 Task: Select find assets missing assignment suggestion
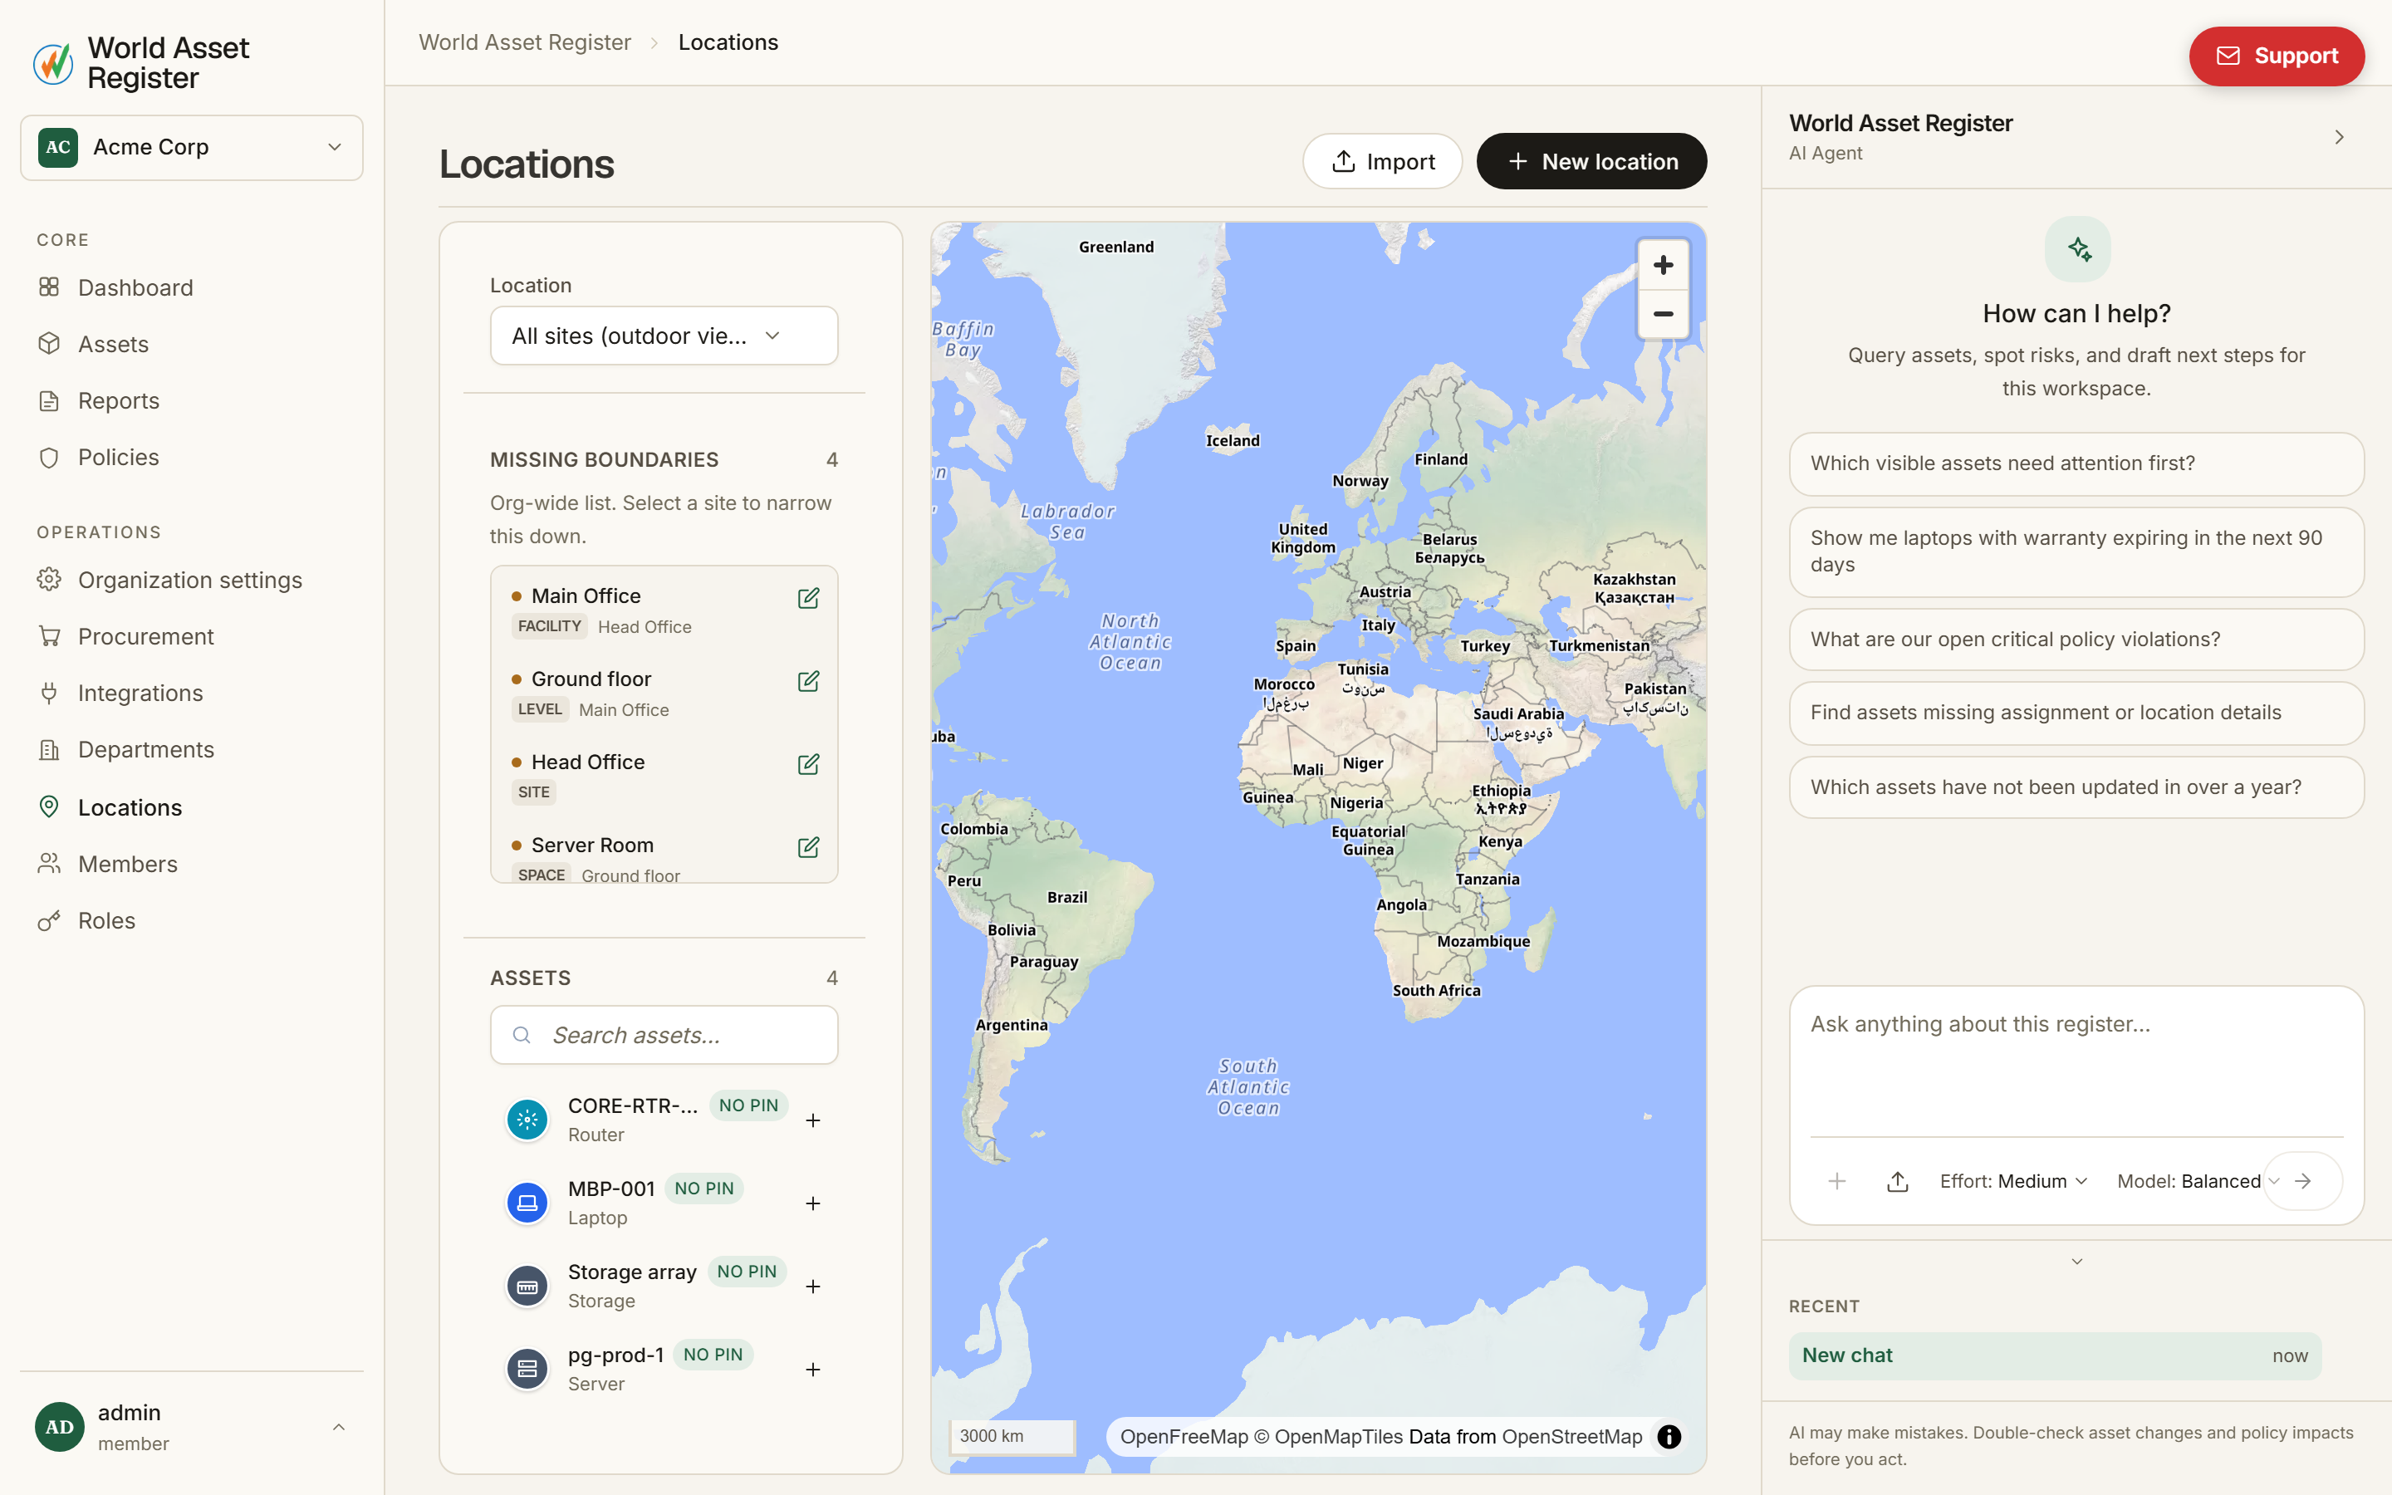(2076, 713)
